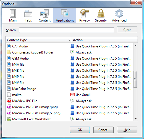The image size is (144, 139).
Task: Click the M4A file type icon
Action: tap(9, 64)
